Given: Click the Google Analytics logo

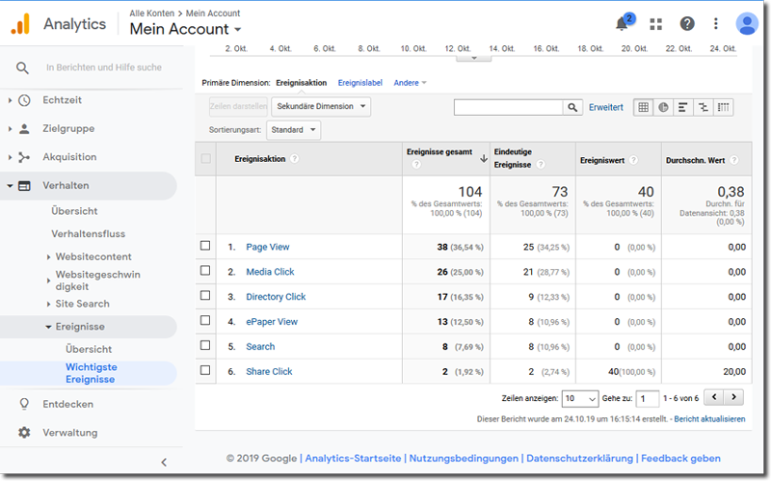Looking at the screenshot, I should click(20, 23).
